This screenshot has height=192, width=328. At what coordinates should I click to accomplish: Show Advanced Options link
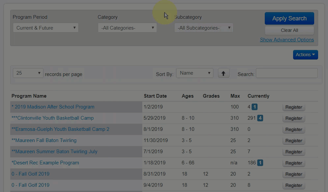click(287, 40)
